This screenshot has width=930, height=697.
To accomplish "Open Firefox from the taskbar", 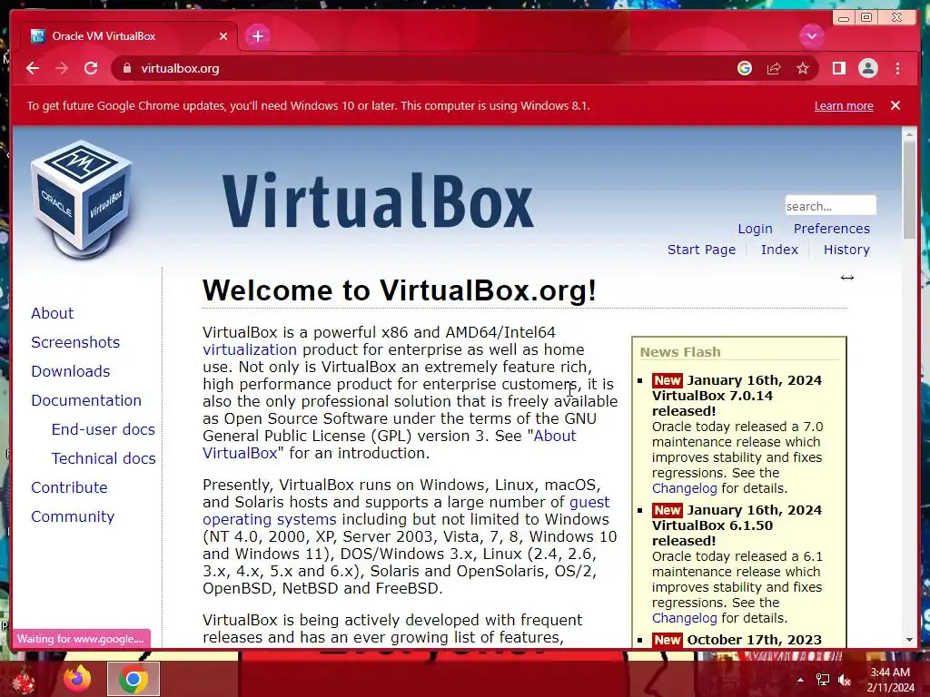I will click(78, 679).
